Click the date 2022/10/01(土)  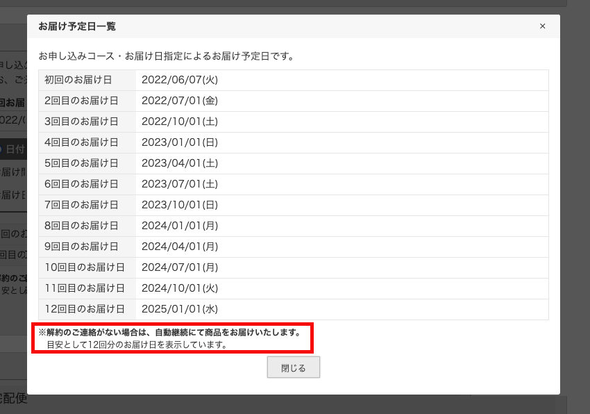tap(180, 122)
